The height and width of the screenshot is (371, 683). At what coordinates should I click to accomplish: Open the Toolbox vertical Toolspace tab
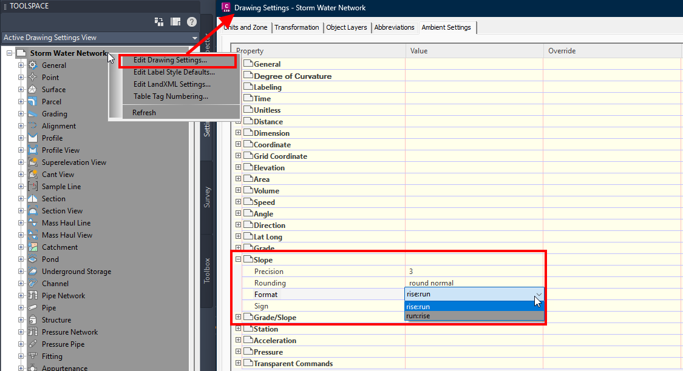207,270
